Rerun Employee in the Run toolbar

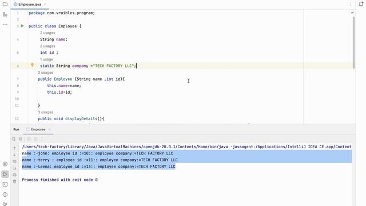14,139
